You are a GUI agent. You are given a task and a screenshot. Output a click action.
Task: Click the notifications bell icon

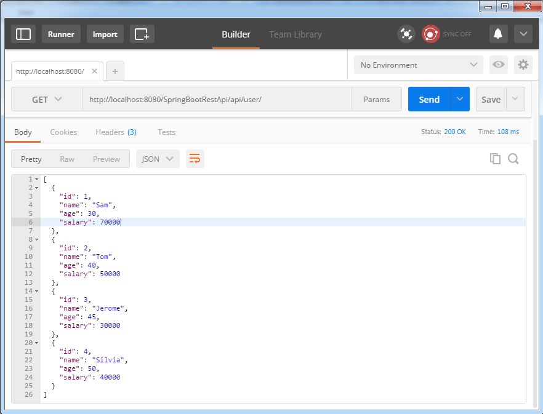(498, 34)
